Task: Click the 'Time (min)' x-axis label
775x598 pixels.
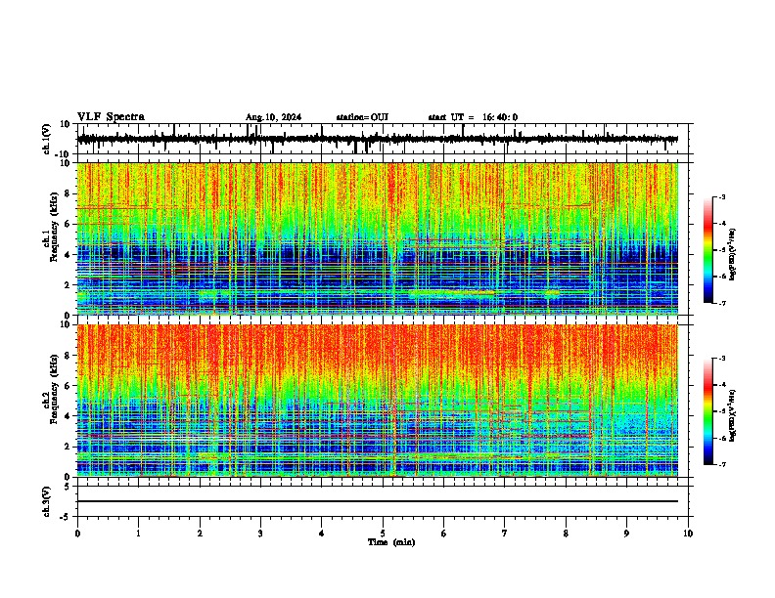Action: 391,542
